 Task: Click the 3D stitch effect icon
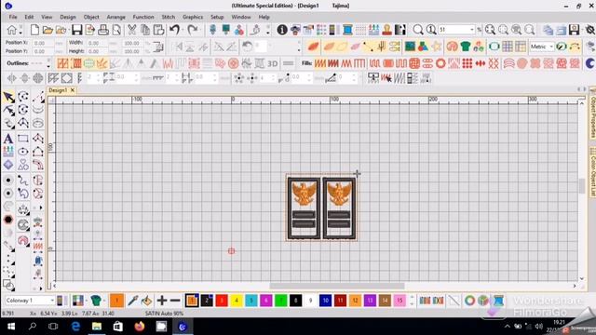[273, 63]
